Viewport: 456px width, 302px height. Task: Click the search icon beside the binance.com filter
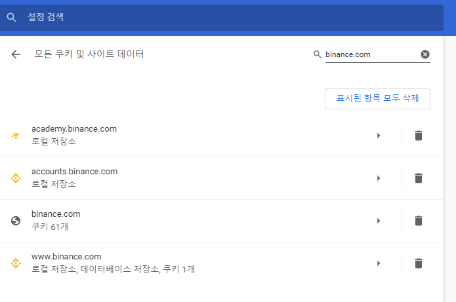[x=317, y=54]
